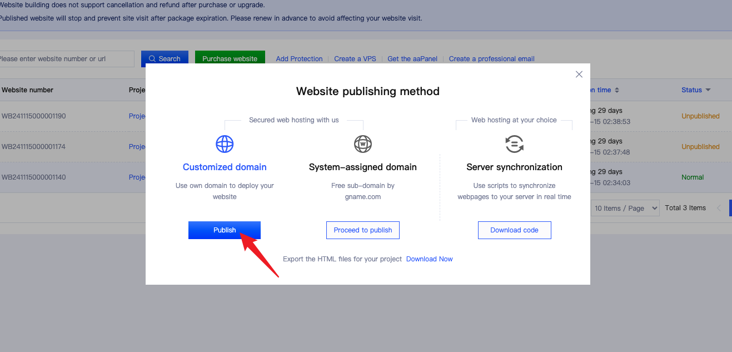Close the Website publishing method dialog
Image resolution: width=732 pixels, height=352 pixels.
[x=579, y=75]
